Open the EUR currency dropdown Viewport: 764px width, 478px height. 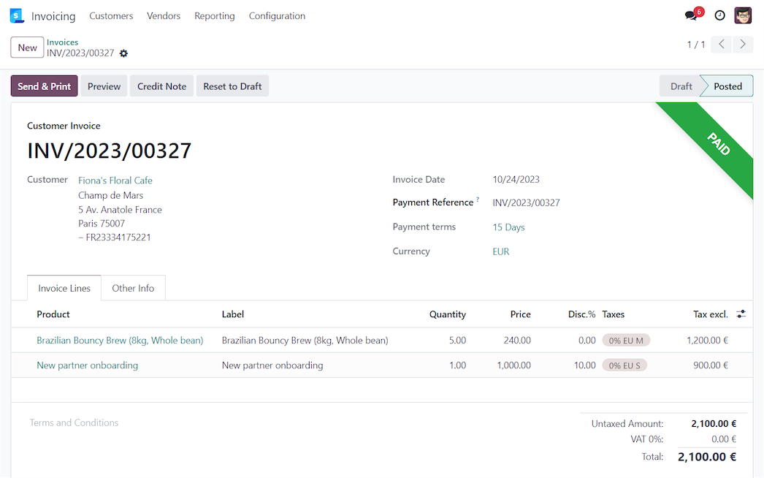pyautogui.click(x=500, y=251)
